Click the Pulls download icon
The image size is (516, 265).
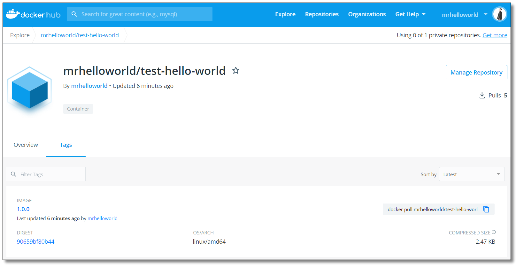pyautogui.click(x=482, y=95)
